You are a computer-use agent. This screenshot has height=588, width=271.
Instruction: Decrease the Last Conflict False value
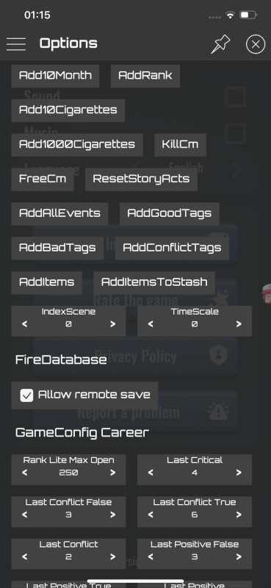[x=25, y=514]
